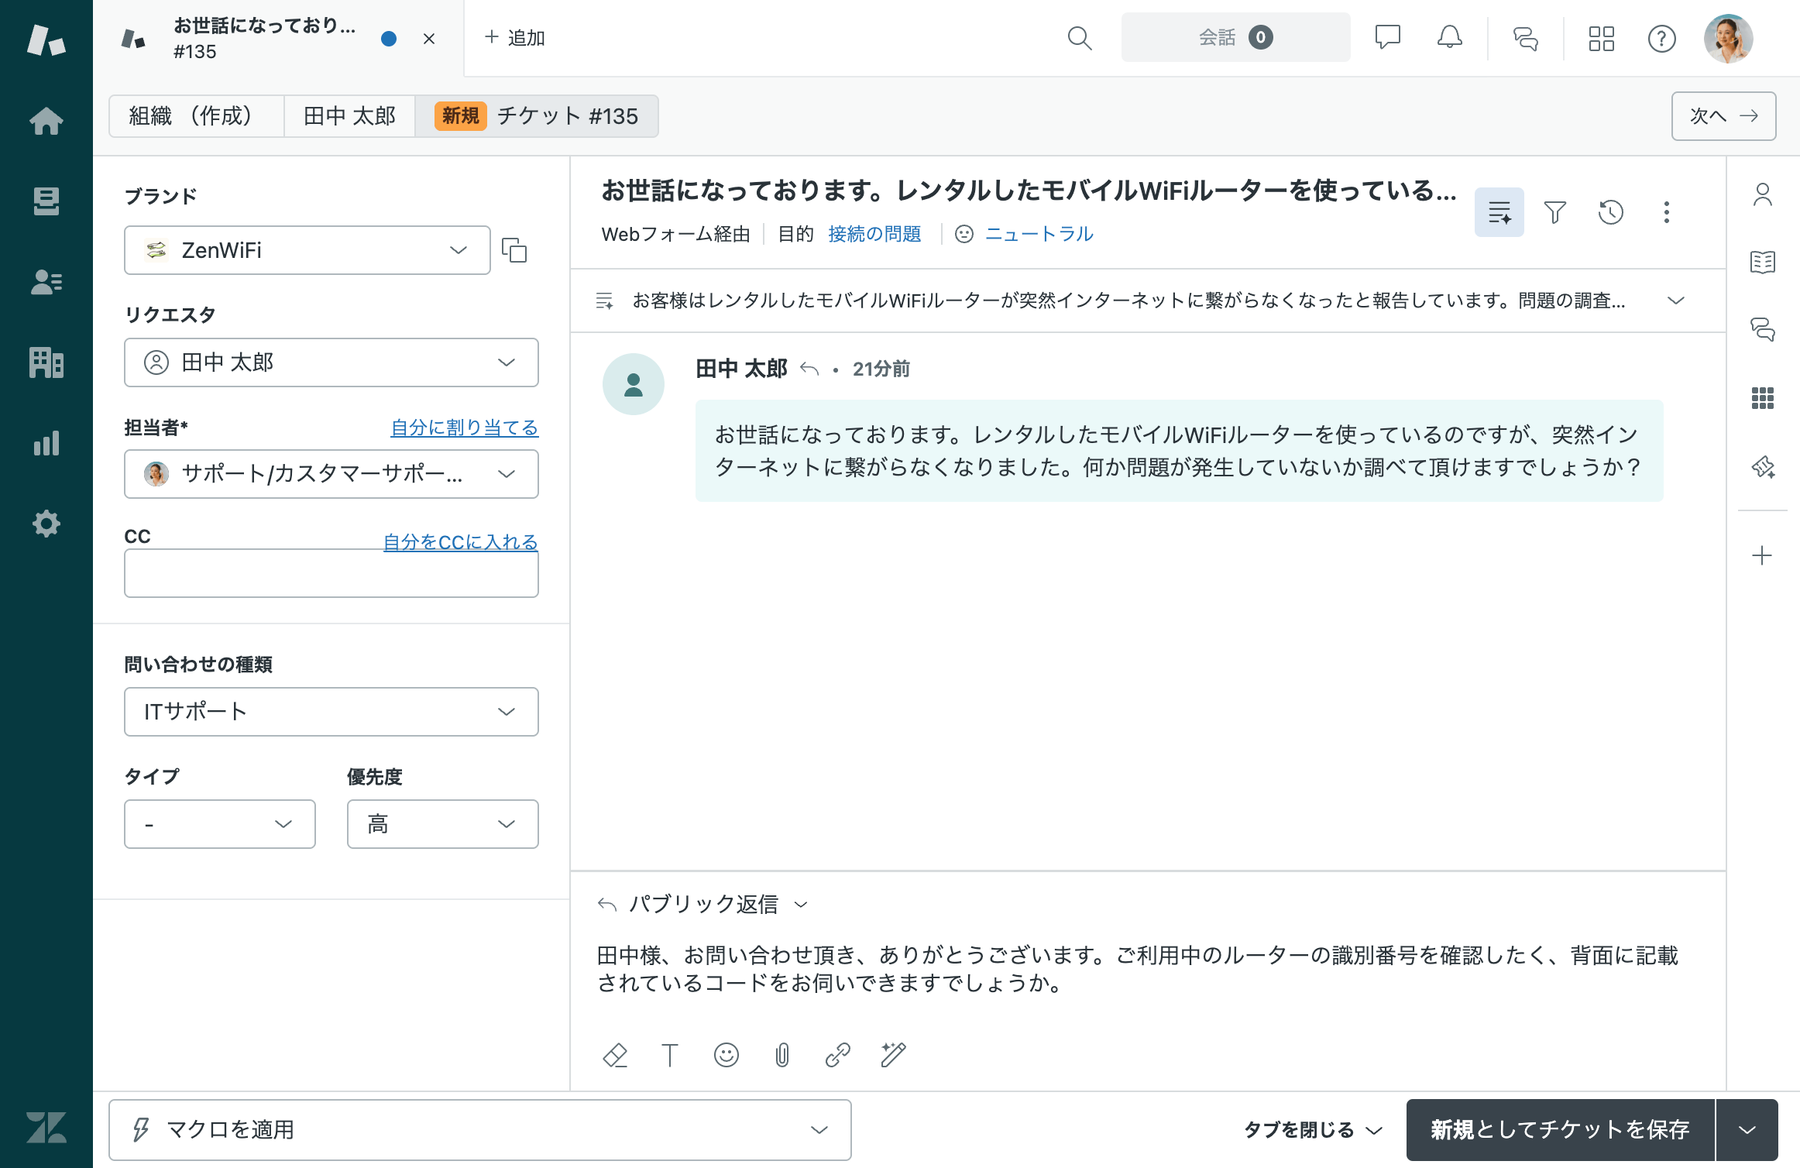Open notifications bell
This screenshot has width=1800, height=1168.
1449,37
